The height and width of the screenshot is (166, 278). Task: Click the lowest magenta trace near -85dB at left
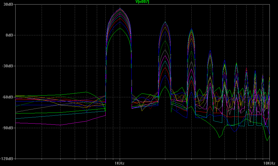[59, 125]
